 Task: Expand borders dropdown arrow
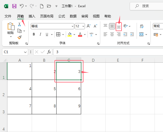[x=63, y=34]
